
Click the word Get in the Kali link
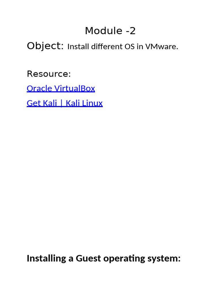[34, 103]
